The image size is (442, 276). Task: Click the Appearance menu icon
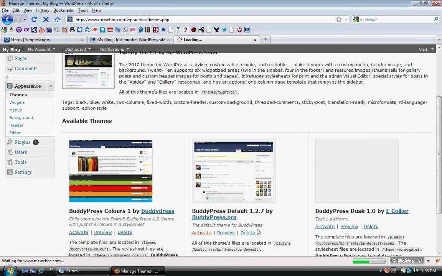pos(10,86)
